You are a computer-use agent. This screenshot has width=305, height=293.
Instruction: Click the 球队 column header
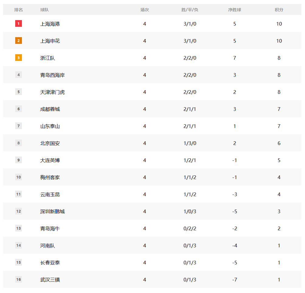tap(44, 10)
